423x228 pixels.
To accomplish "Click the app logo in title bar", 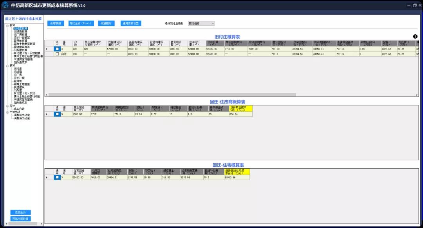I will click(x=5, y=5).
